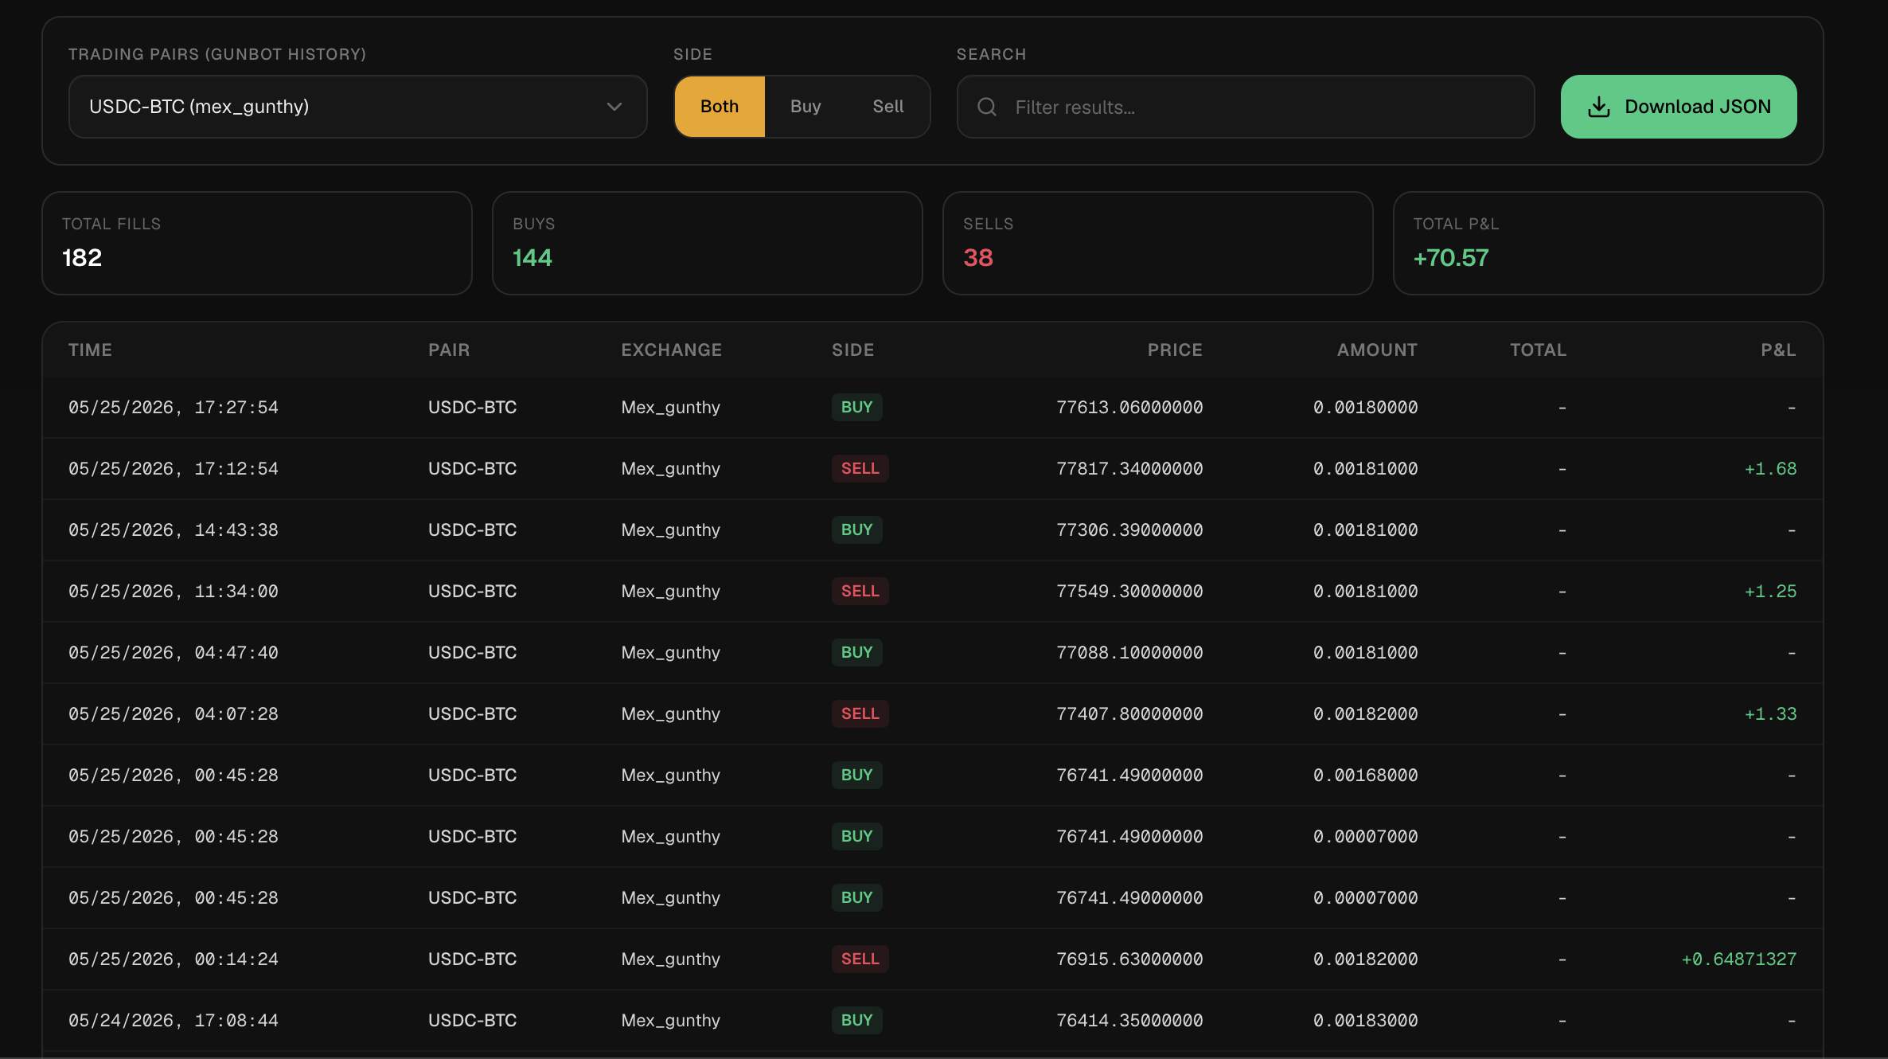Click USDC-BTC pair in the 11:34:00 row
Screen dimensions: 1888x1059
(473, 592)
